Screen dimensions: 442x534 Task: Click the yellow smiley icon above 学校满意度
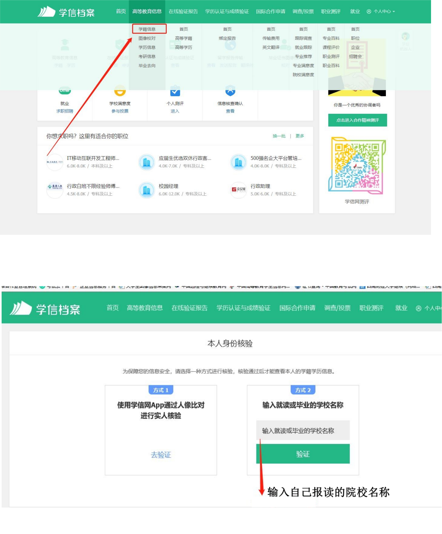coord(120,91)
